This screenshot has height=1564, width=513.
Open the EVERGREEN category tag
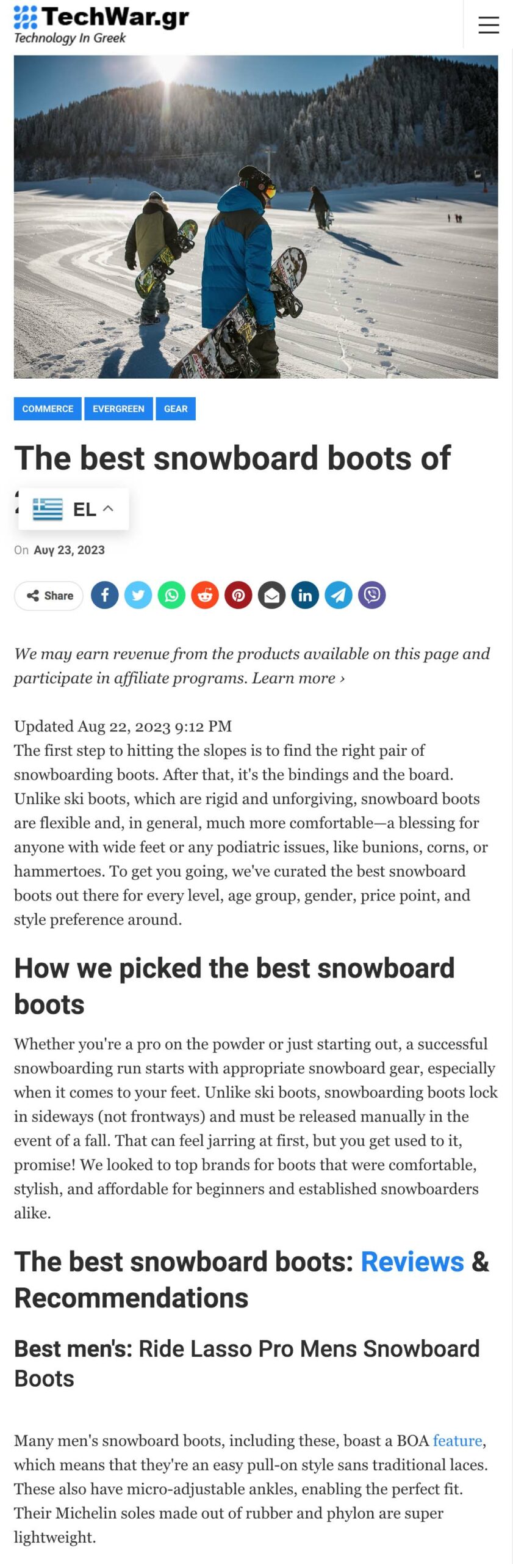pyautogui.click(x=118, y=409)
